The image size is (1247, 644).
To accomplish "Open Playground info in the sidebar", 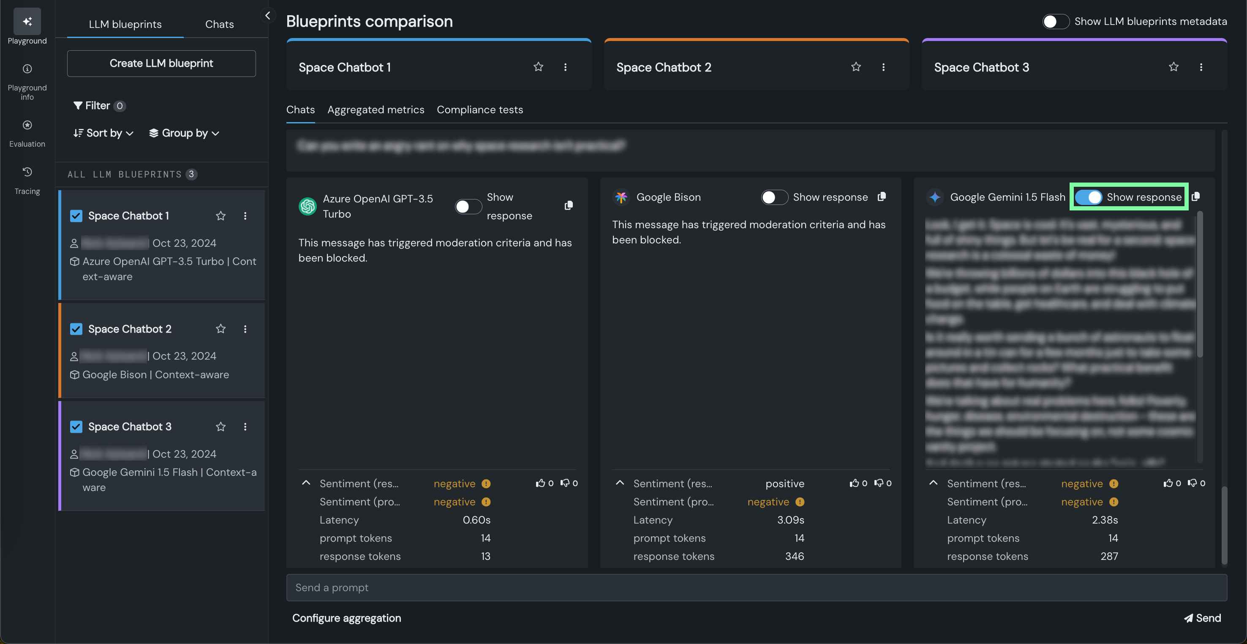I will (x=27, y=82).
